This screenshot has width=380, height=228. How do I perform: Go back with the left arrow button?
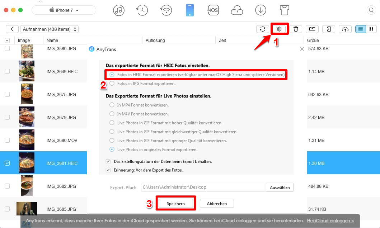[12, 29]
